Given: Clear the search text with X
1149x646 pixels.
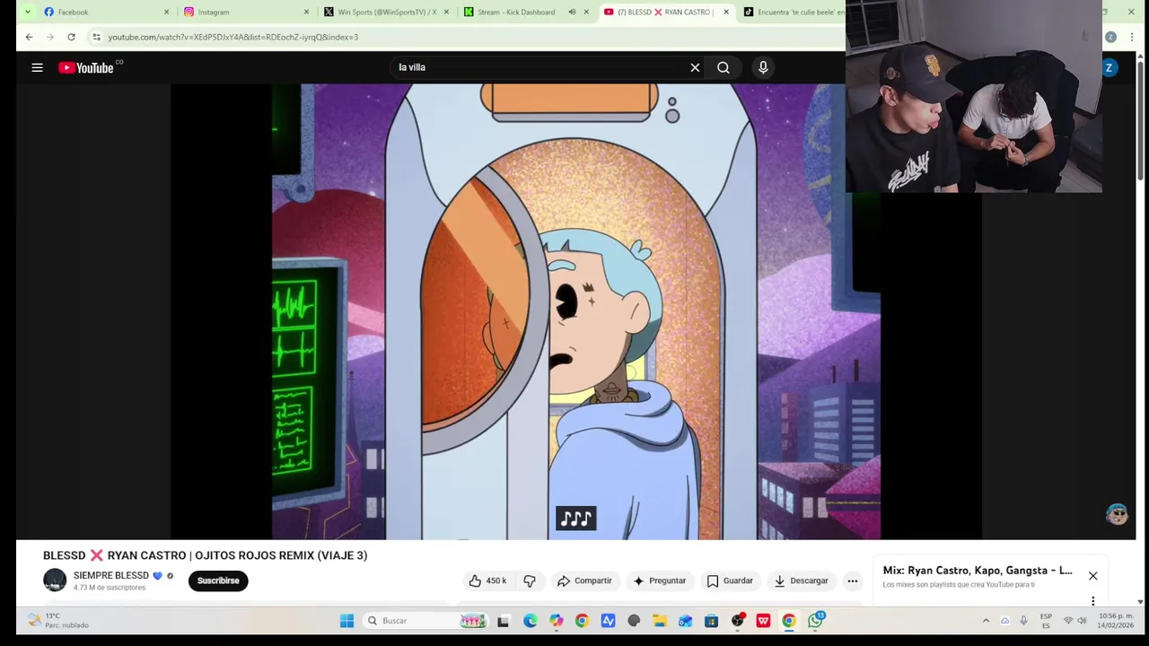Looking at the screenshot, I should coord(695,67).
